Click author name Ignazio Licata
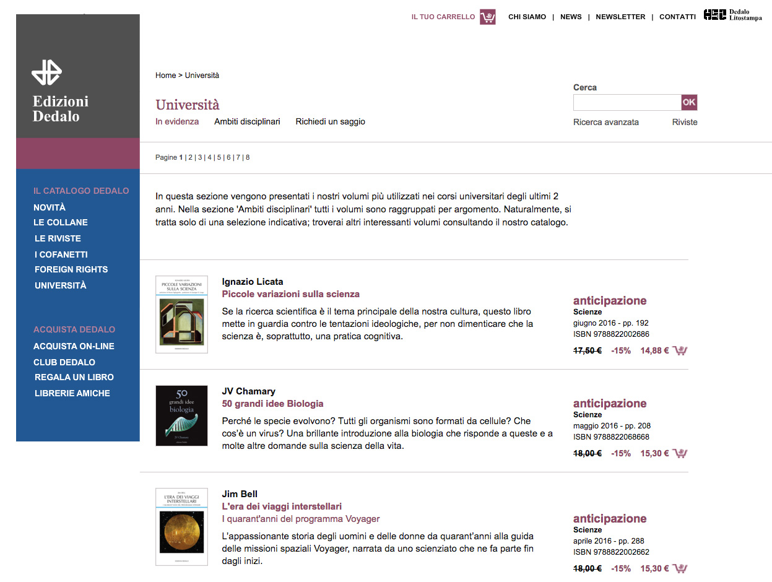Viewport: 772px width, 582px height. pos(253,282)
